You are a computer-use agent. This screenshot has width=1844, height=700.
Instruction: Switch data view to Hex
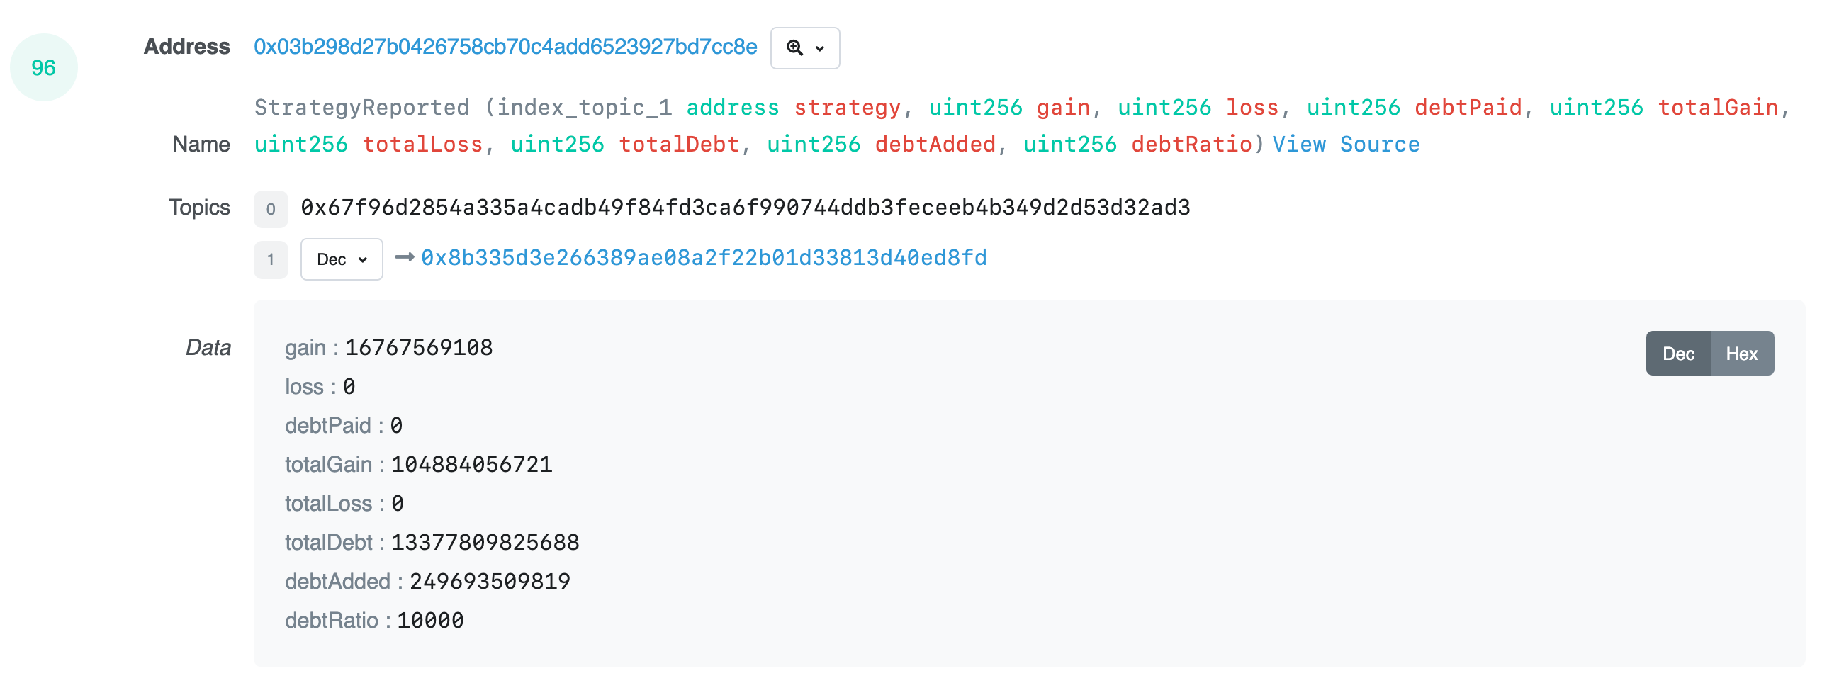pos(1742,353)
